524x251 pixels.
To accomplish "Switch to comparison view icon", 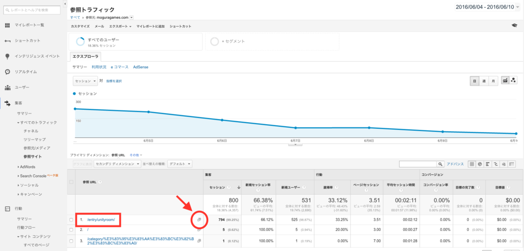I will (496, 164).
